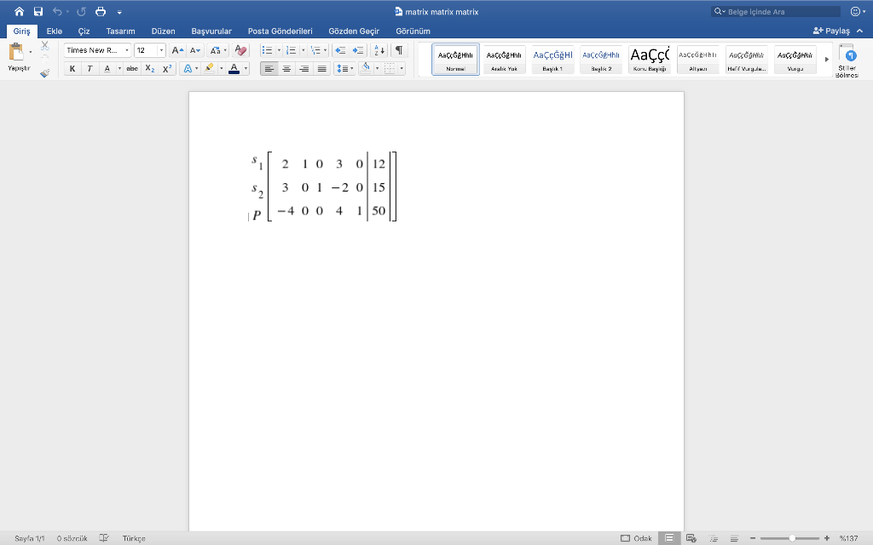This screenshot has width=873, height=545.
Task: Toggle italic with the T button
Action: (89, 68)
